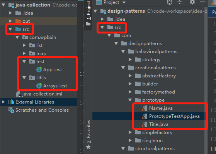Hide the Project tool window with minus icon
Screen dimensions: 216x154
coord(202,2)
